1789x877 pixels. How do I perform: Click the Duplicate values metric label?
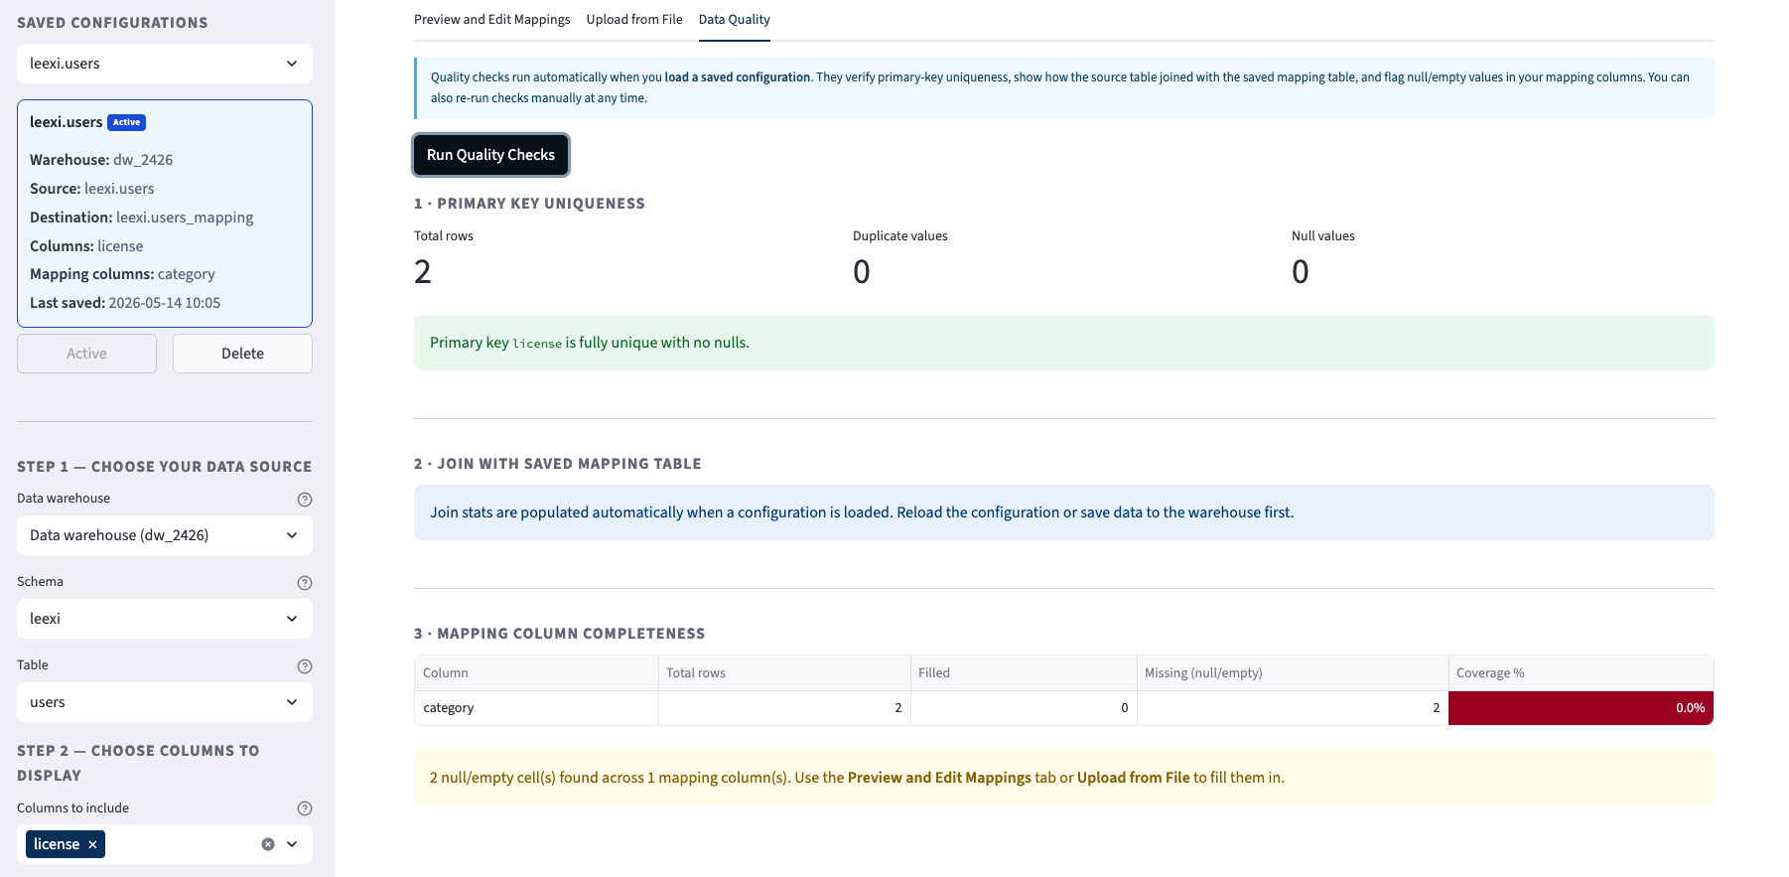click(x=900, y=236)
